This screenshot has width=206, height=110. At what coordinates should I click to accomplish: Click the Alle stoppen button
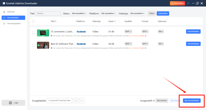click(176, 101)
